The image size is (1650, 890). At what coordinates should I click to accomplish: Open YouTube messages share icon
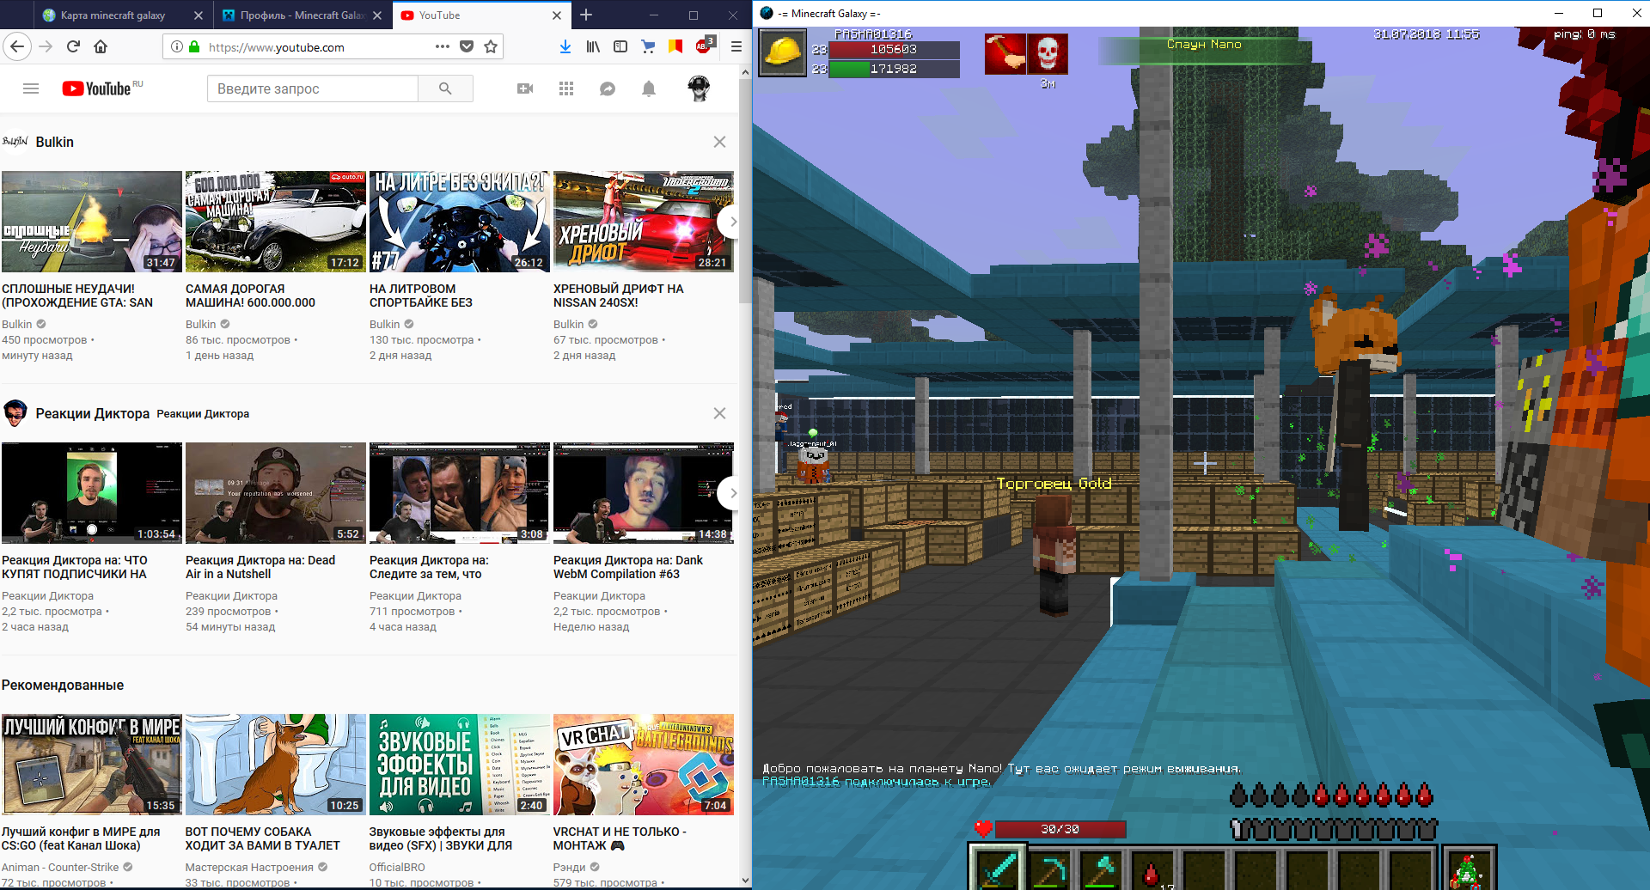pos(608,88)
